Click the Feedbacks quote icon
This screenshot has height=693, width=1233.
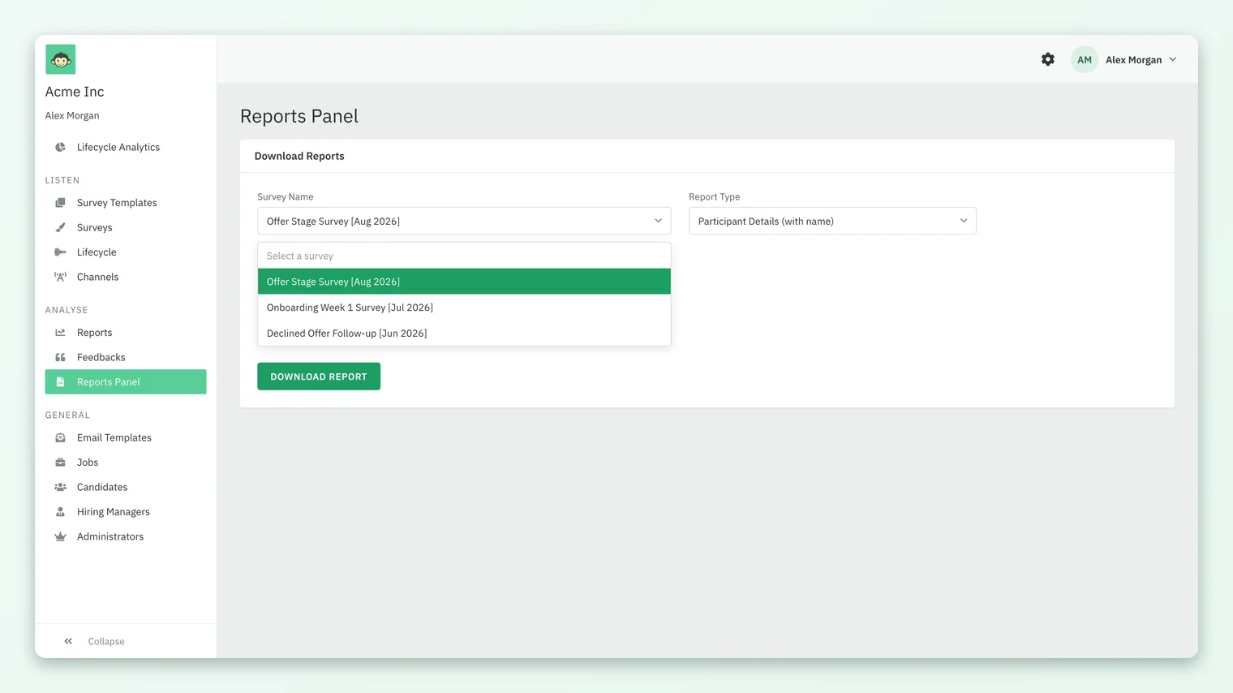tap(60, 357)
